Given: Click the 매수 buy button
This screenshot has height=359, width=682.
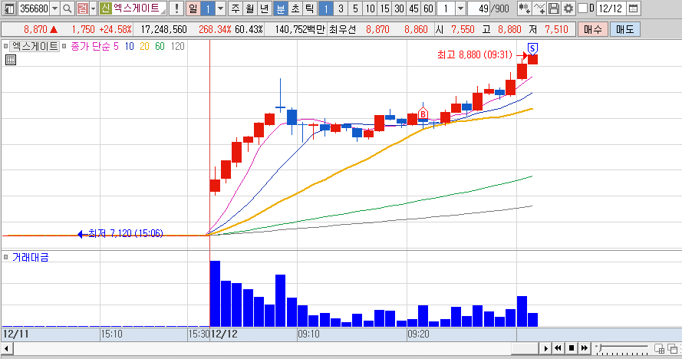Looking at the screenshot, I should (x=592, y=29).
